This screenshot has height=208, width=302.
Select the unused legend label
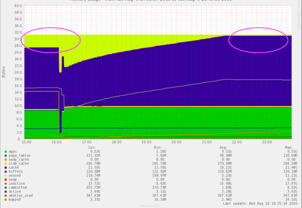pyautogui.click(x=15, y=176)
